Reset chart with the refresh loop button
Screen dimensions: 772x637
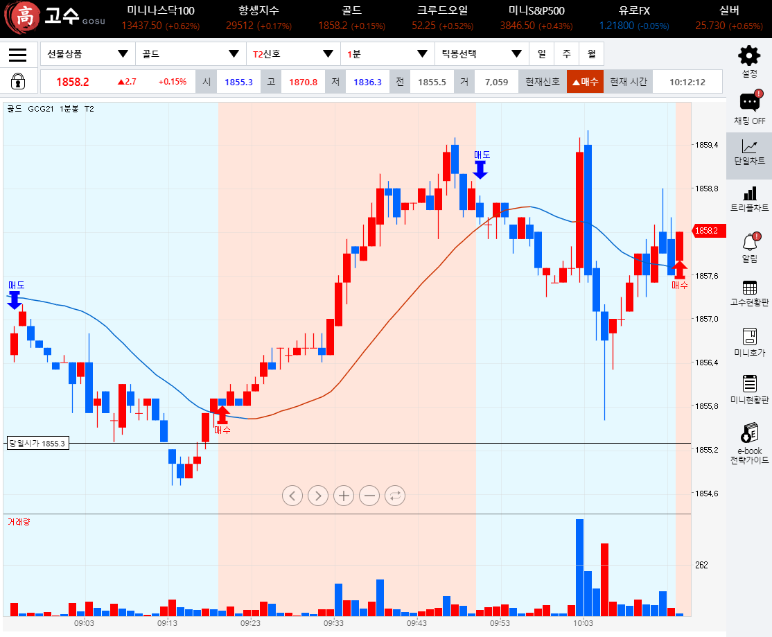[395, 496]
